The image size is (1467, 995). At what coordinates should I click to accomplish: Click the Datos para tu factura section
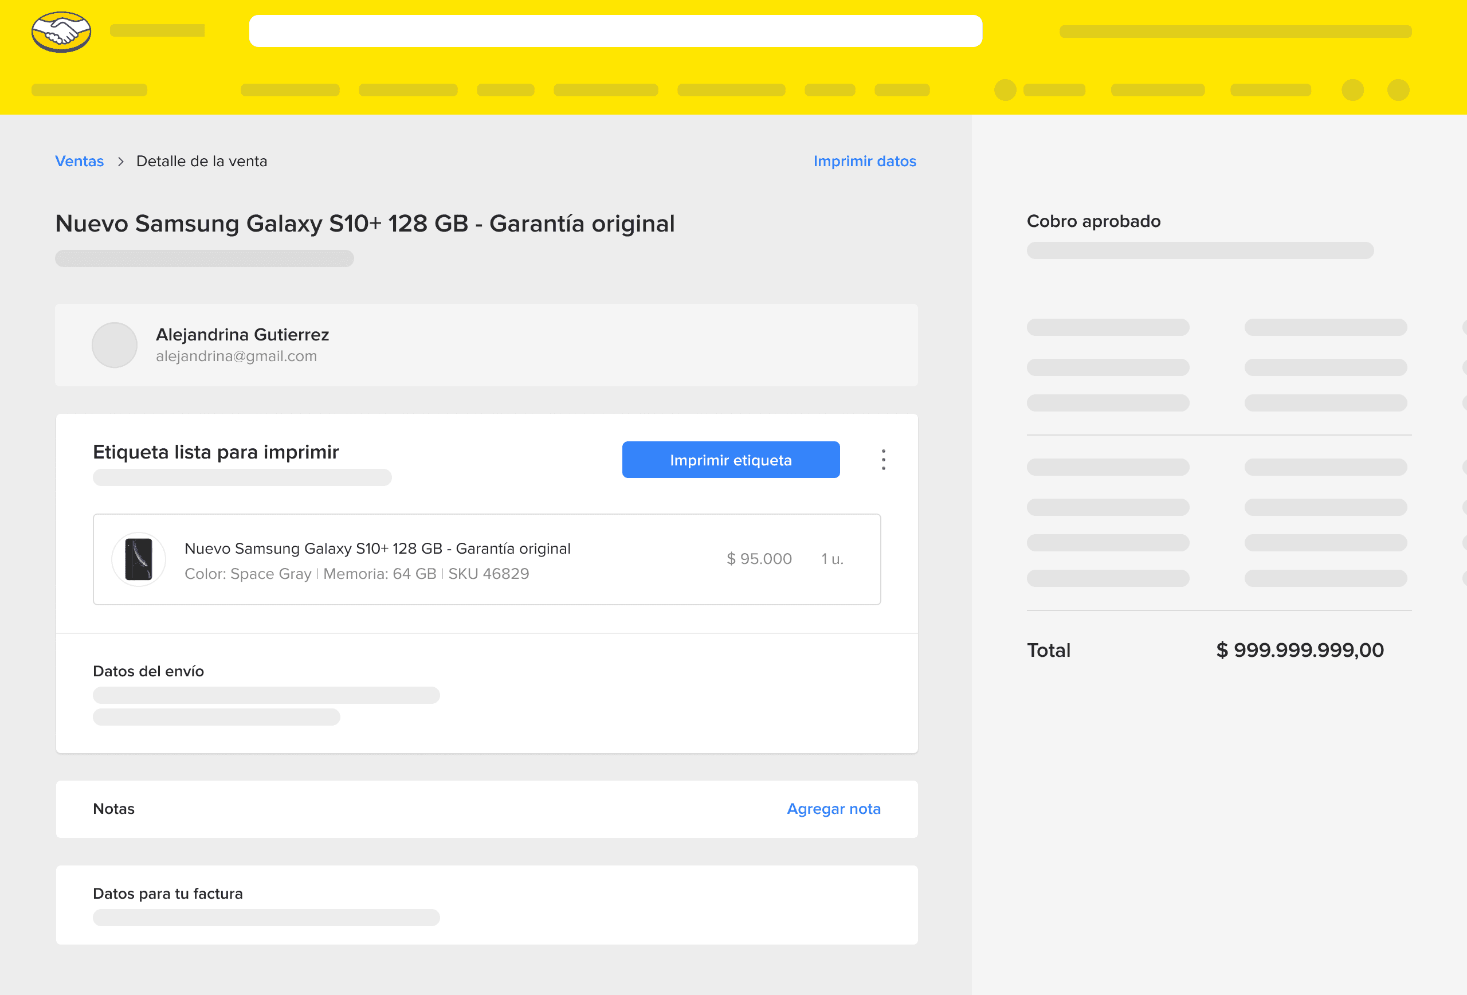[x=168, y=894]
